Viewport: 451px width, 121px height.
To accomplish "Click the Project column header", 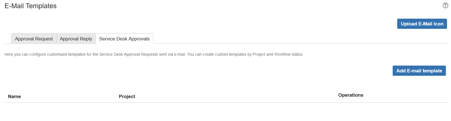I will pyautogui.click(x=127, y=96).
